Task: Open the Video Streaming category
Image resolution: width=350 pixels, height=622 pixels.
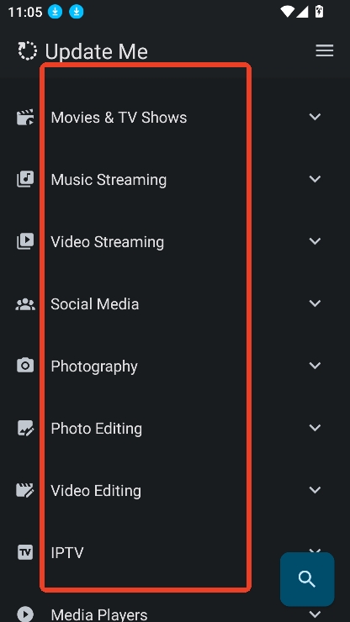Action: [x=175, y=241]
